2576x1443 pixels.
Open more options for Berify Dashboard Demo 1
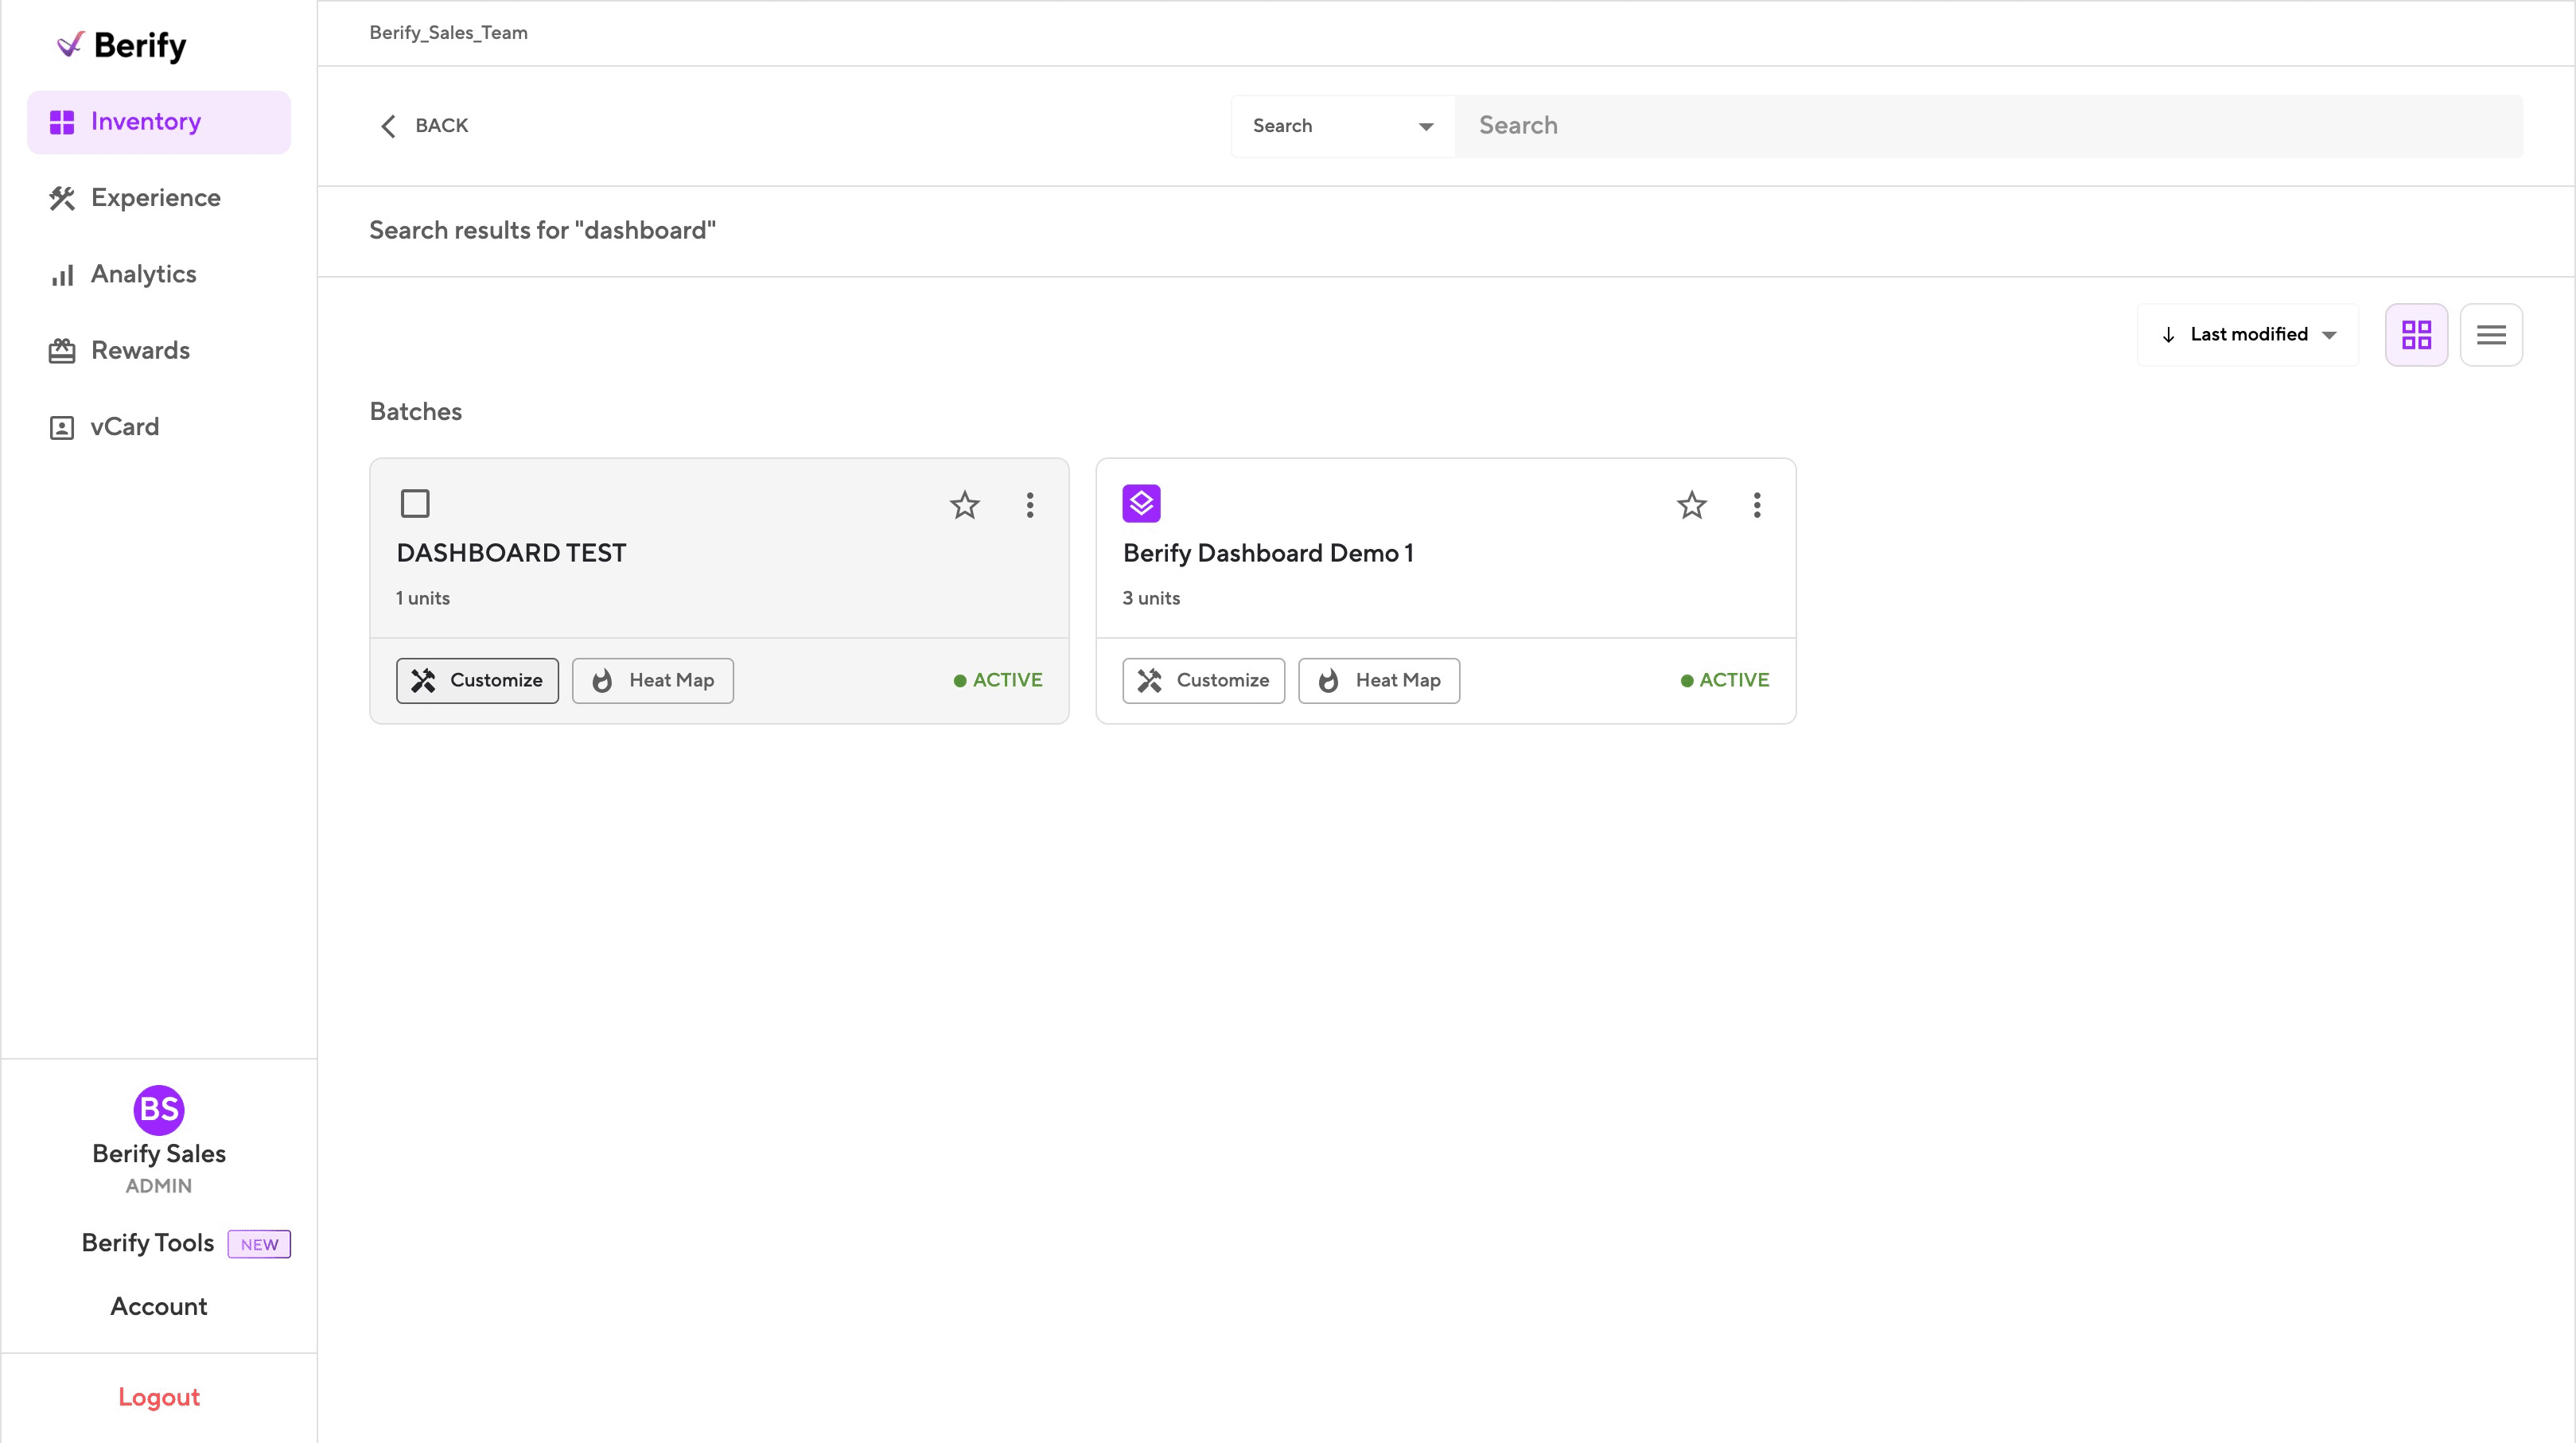(x=1757, y=505)
